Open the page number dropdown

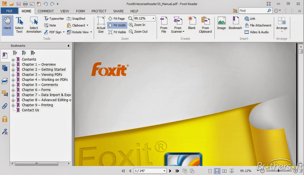tap(164, 171)
